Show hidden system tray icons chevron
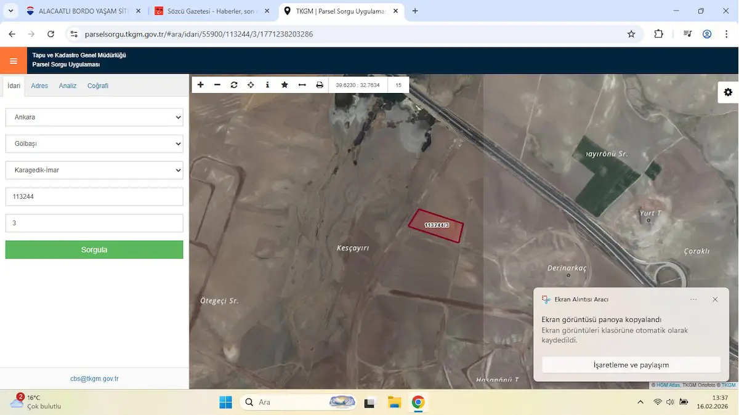Screen dimensions: 739x415 coord(640,402)
